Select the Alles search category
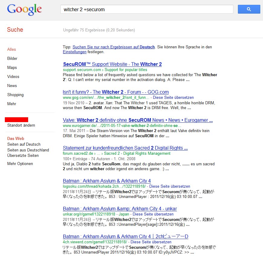263x256 pixels. coord(11,50)
